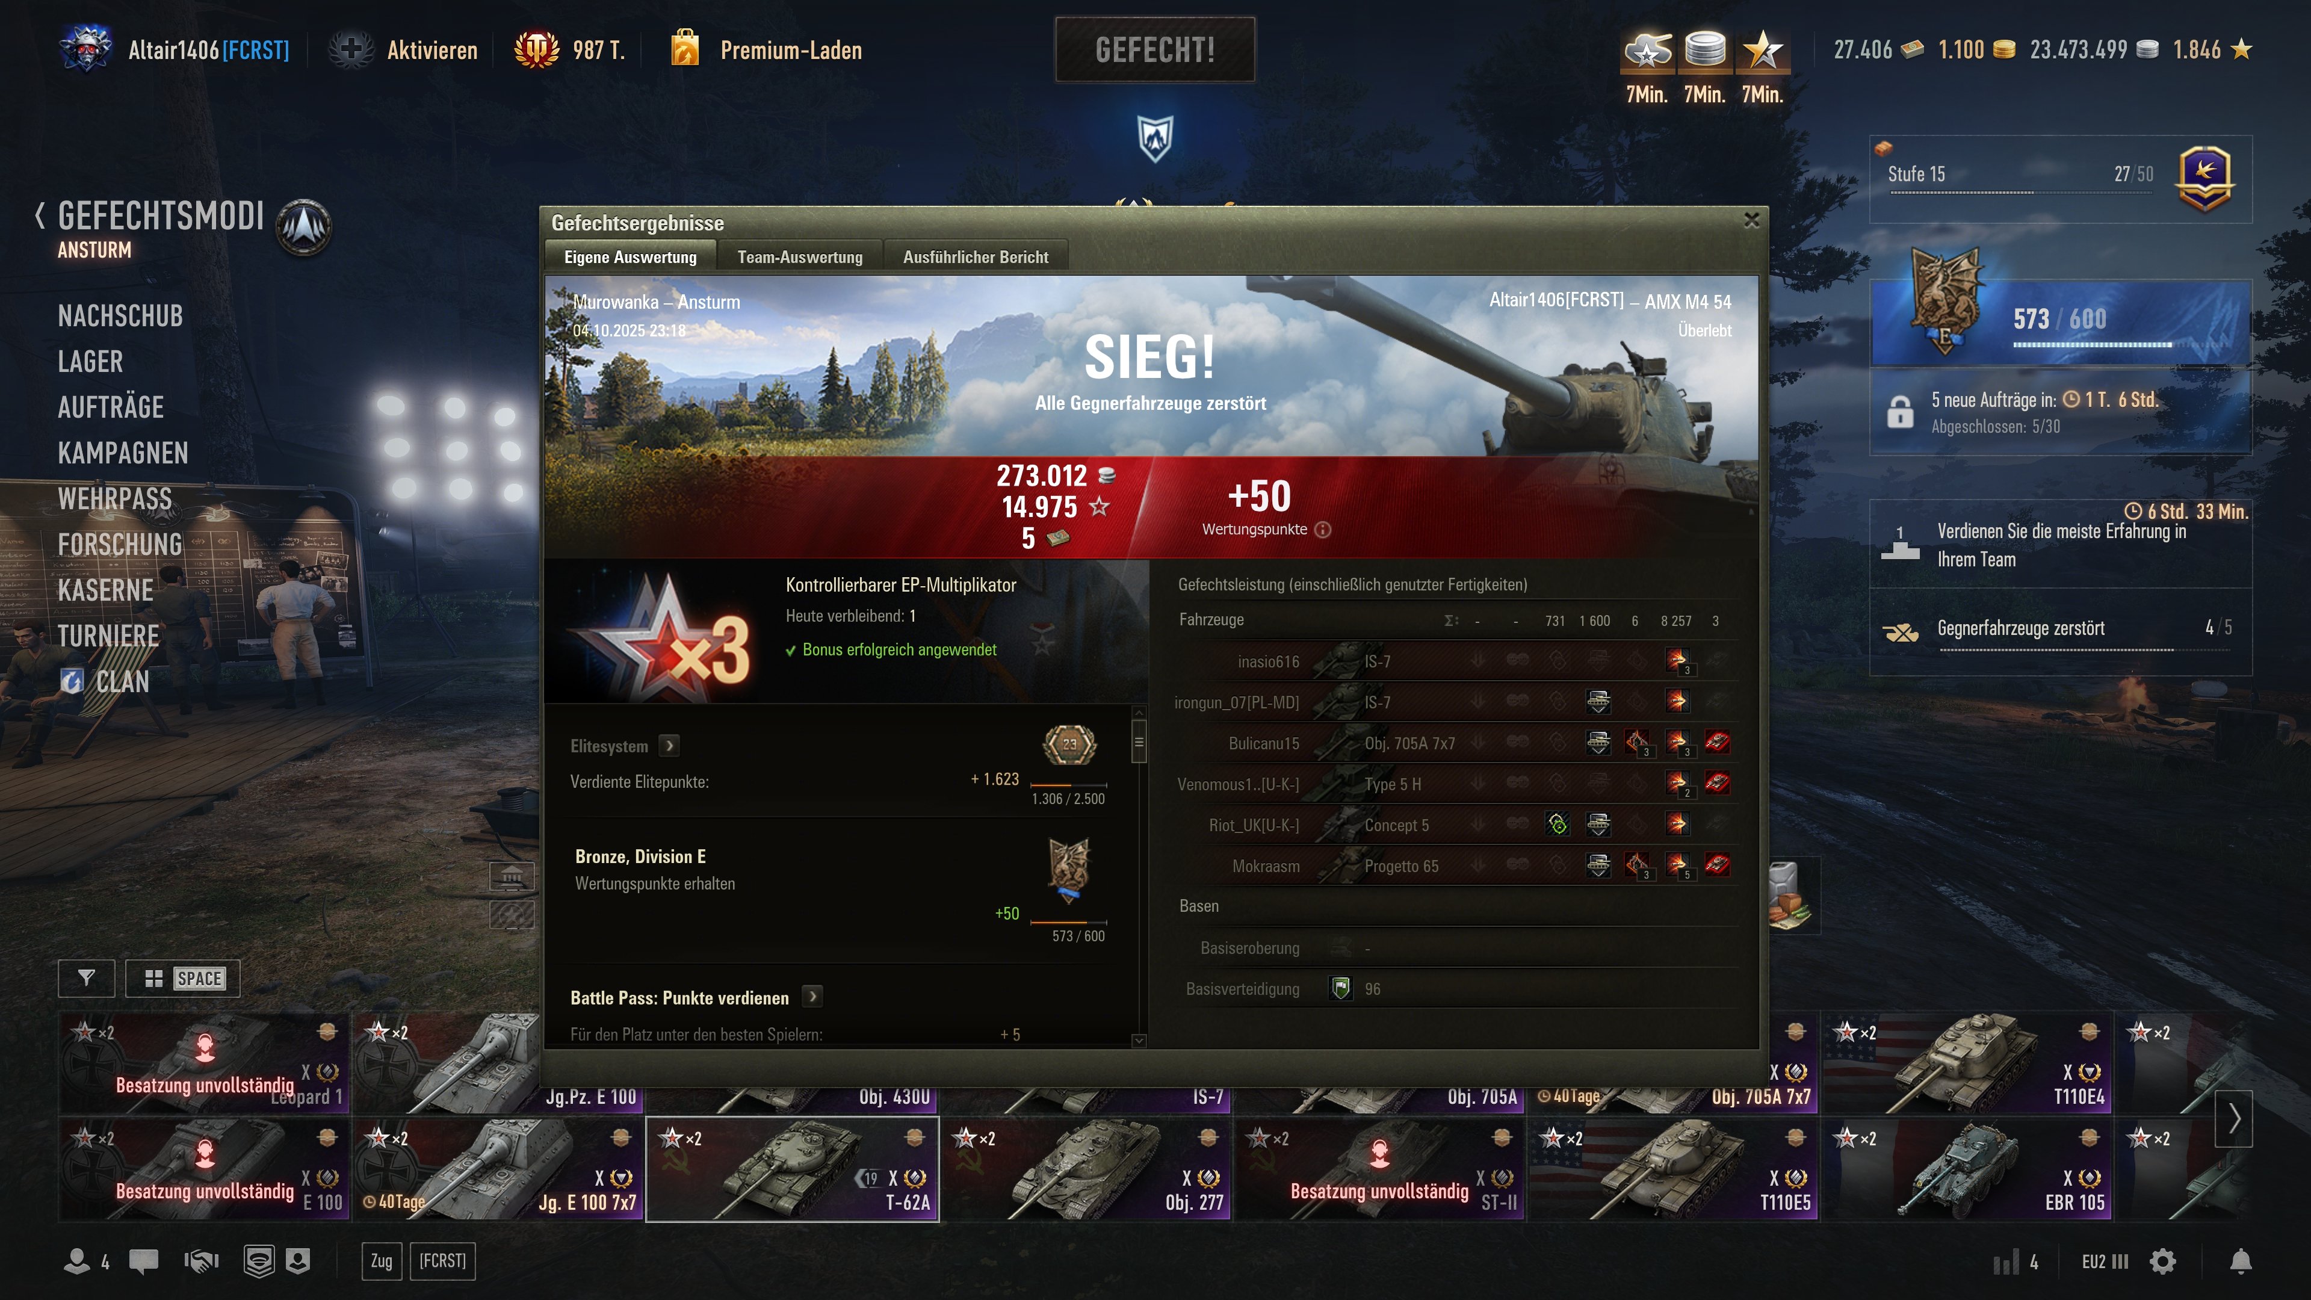
Task: Expand the Elitesystem details arrow
Action: tap(669, 746)
